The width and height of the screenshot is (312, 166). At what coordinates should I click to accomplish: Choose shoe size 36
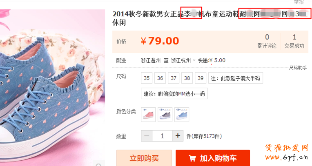pos(160,78)
